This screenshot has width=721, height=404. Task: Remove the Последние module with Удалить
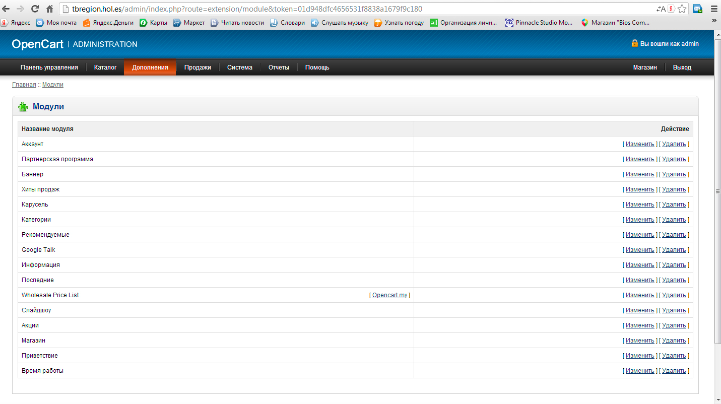pyautogui.click(x=674, y=280)
